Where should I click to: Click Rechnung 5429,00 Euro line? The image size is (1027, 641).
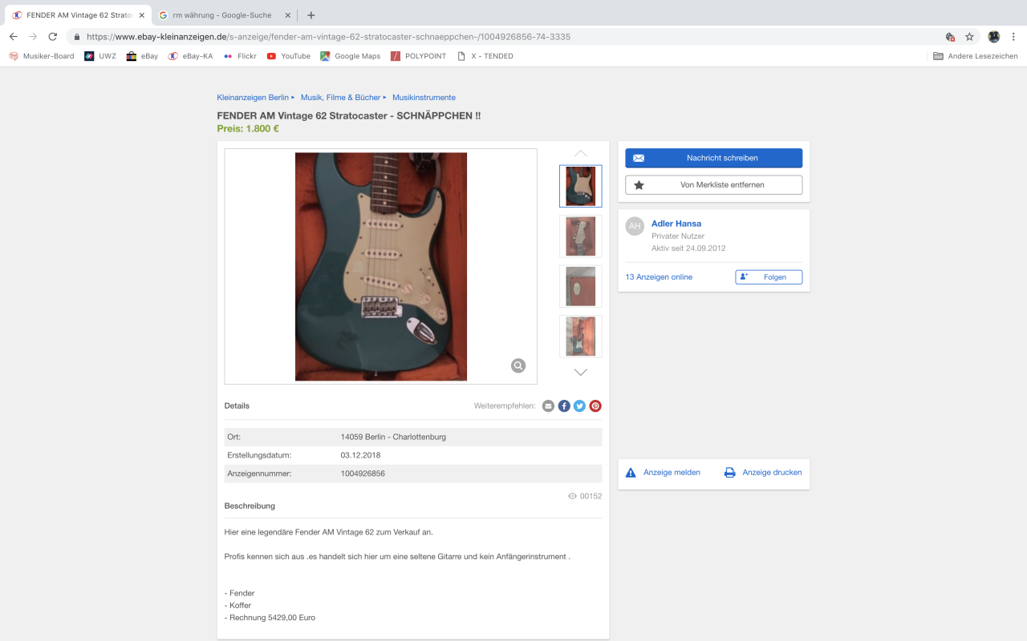pos(270,618)
